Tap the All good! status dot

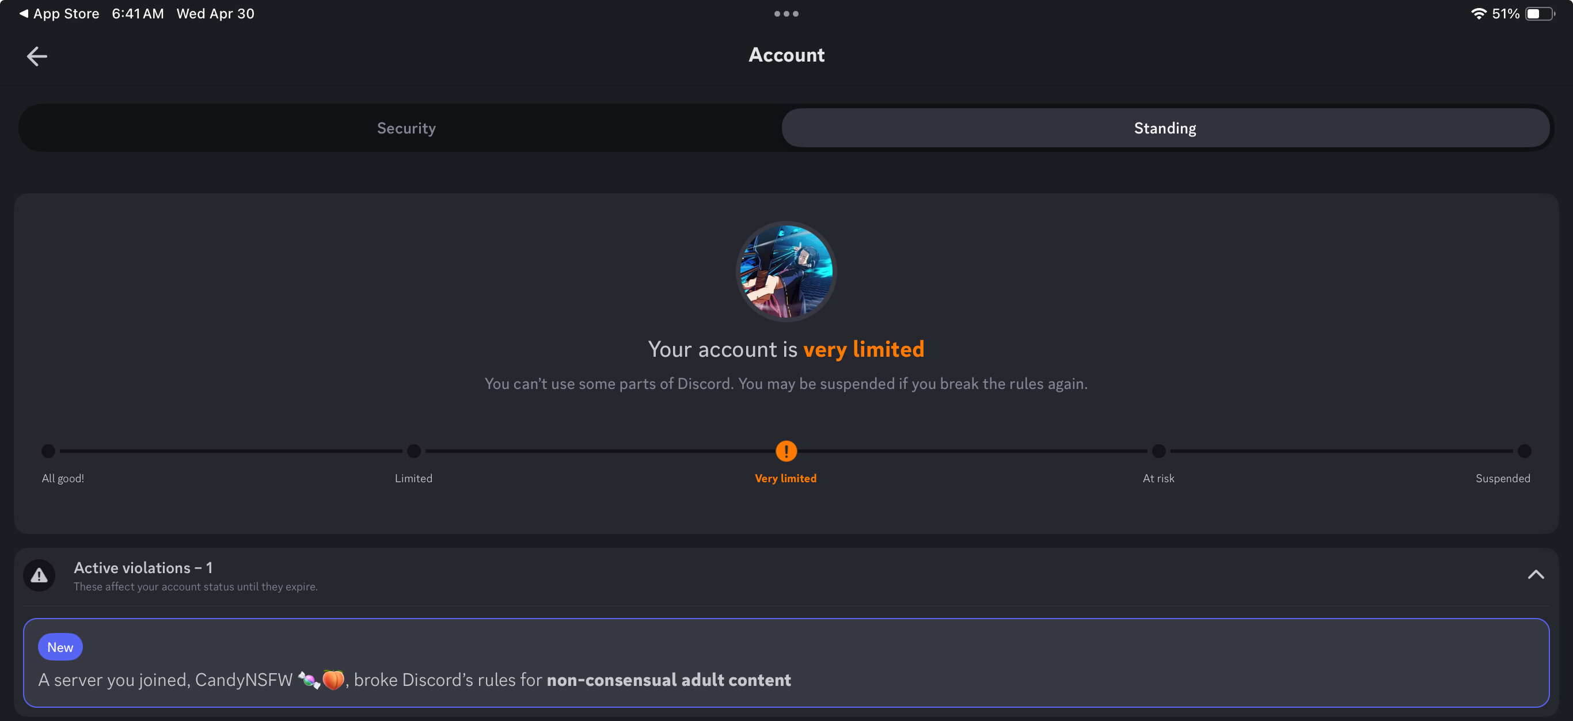click(x=48, y=451)
